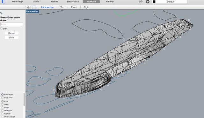Toggle Planar mode
The image size is (204, 118).
pos(55,2)
